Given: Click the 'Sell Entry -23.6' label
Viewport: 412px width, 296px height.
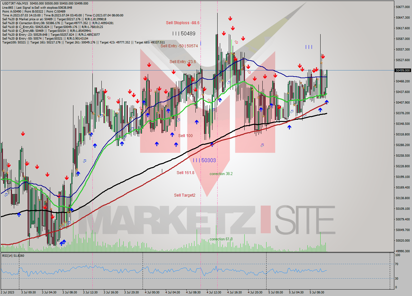Looking at the screenshot, I should [183, 62].
